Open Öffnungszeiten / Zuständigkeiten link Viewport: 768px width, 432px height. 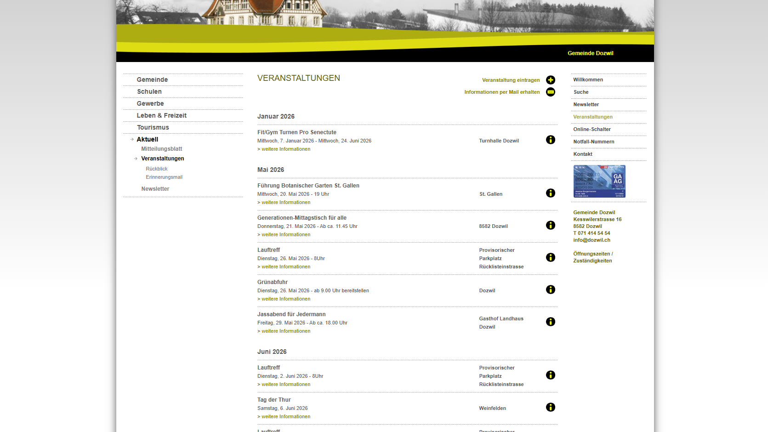click(x=593, y=257)
